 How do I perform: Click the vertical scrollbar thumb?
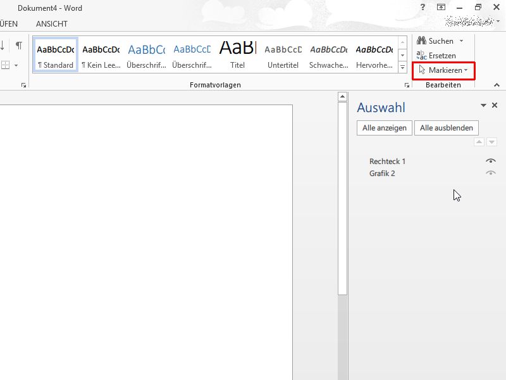[342, 198]
